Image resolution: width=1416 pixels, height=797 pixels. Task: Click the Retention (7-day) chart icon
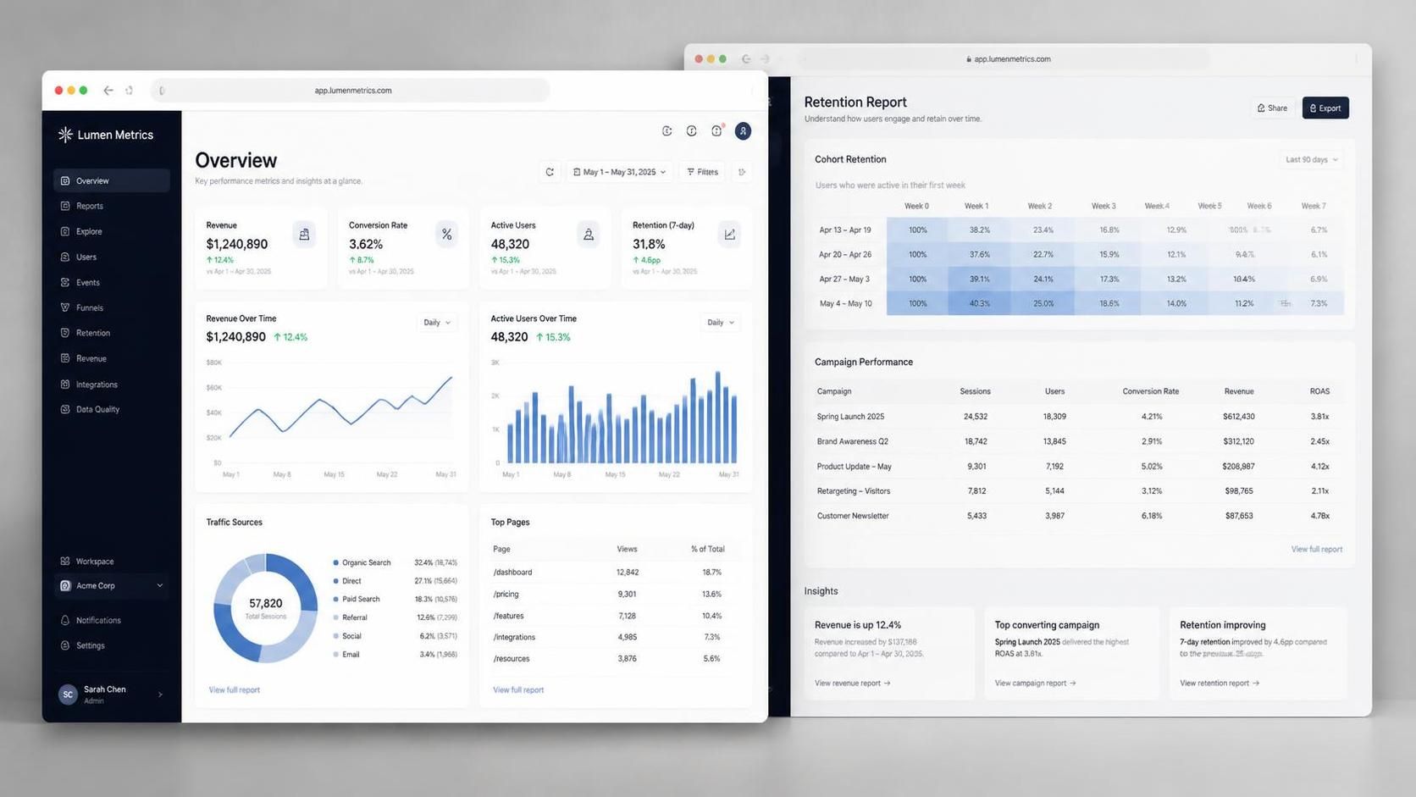coord(729,235)
